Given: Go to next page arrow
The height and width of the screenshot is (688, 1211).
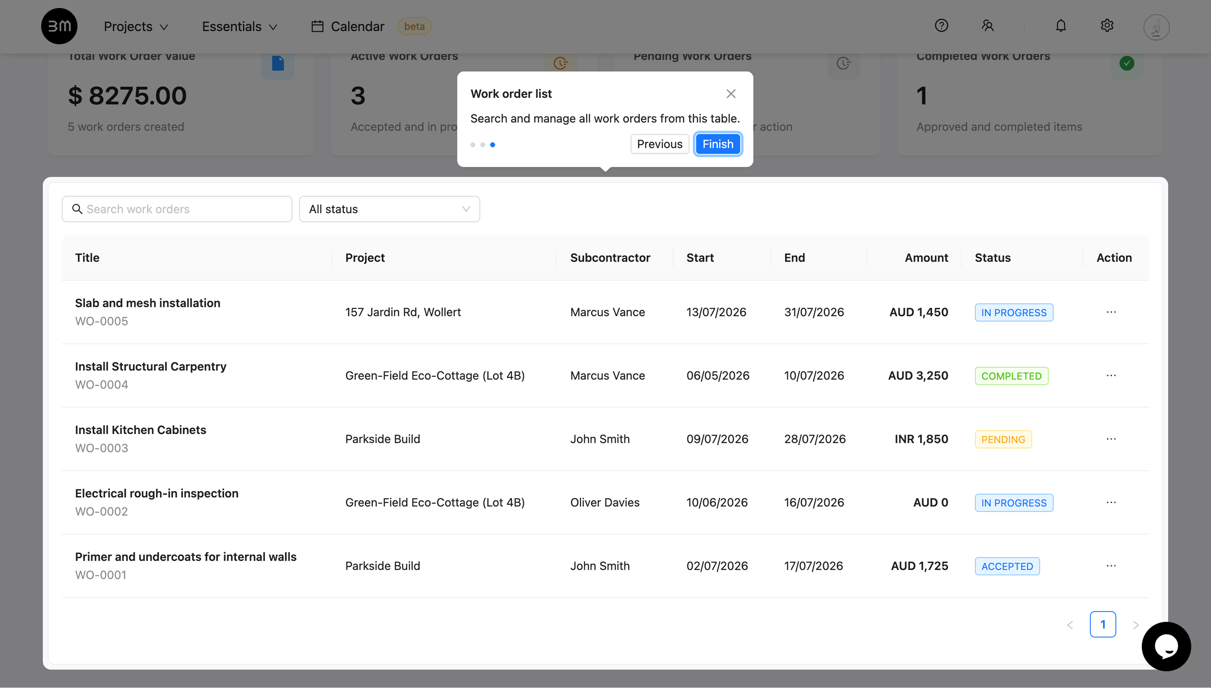Looking at the screenshot, I should [1136, 625].
